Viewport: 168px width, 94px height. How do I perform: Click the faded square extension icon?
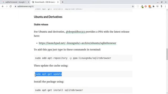138,6
